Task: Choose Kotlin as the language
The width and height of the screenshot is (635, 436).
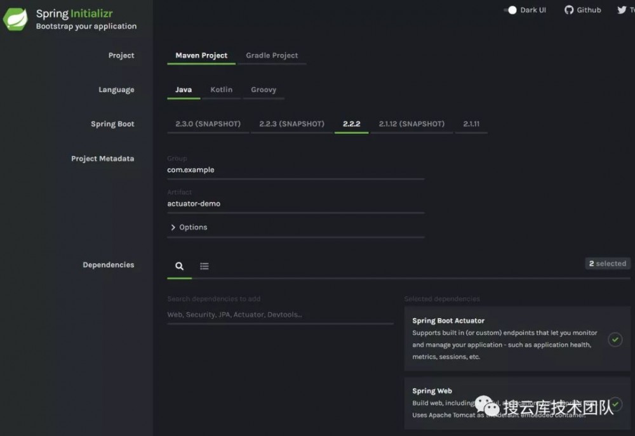Action: [x=222, y=89]
